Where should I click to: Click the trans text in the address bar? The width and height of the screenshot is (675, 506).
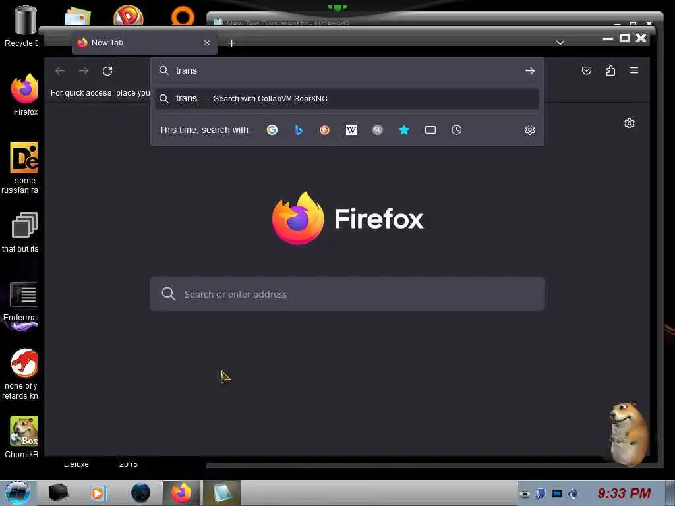(x=187, y=70)
